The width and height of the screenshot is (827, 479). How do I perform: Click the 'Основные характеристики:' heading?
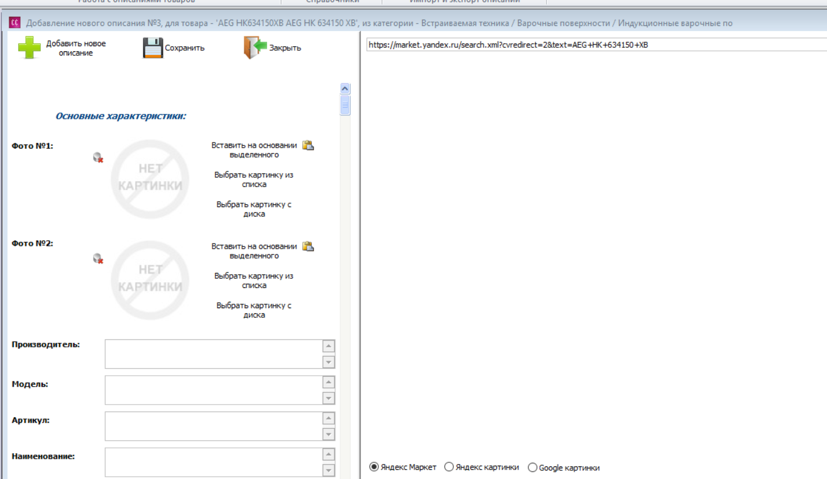[121, 116]
